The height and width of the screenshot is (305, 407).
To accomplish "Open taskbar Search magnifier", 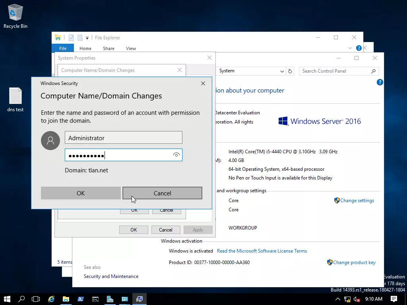I will tap(21, 299).
